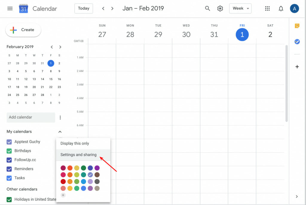Open the Week view dropdown
The height and width of the screenshot is (205, 306).
(240, 8)
